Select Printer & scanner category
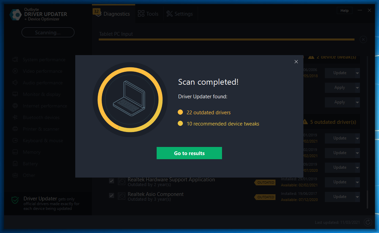The height and width of the screenshot is (233, 379). [x=41, y=129]
